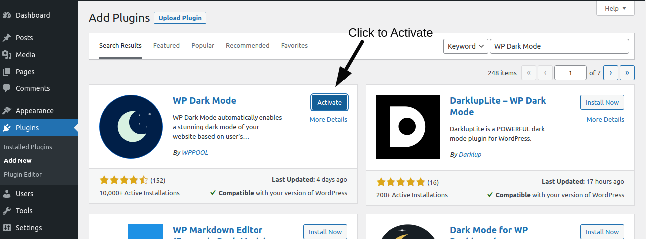Expand the Help dropdown tab
Screen dimensions: 646x239
(615, 8)
